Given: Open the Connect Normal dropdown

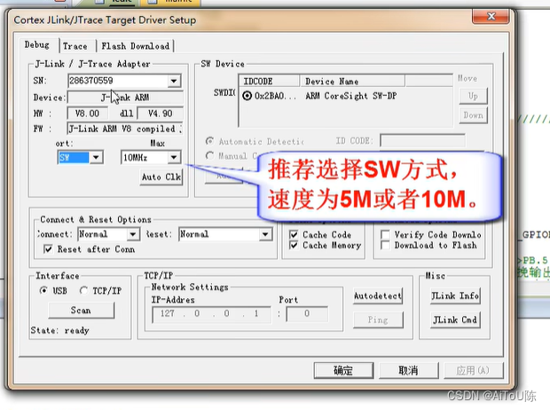Looking at the screenshot, I should [x=132, y=234].
